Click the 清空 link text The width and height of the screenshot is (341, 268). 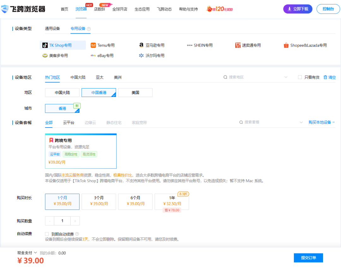pyautogui.click(x=332, y=77)
